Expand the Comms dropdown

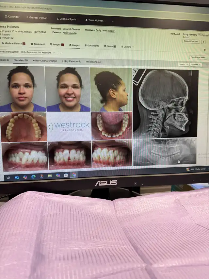[x=127, y=47]
